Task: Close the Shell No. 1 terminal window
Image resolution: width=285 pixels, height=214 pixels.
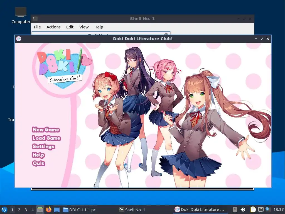Action: coord(250,19)
